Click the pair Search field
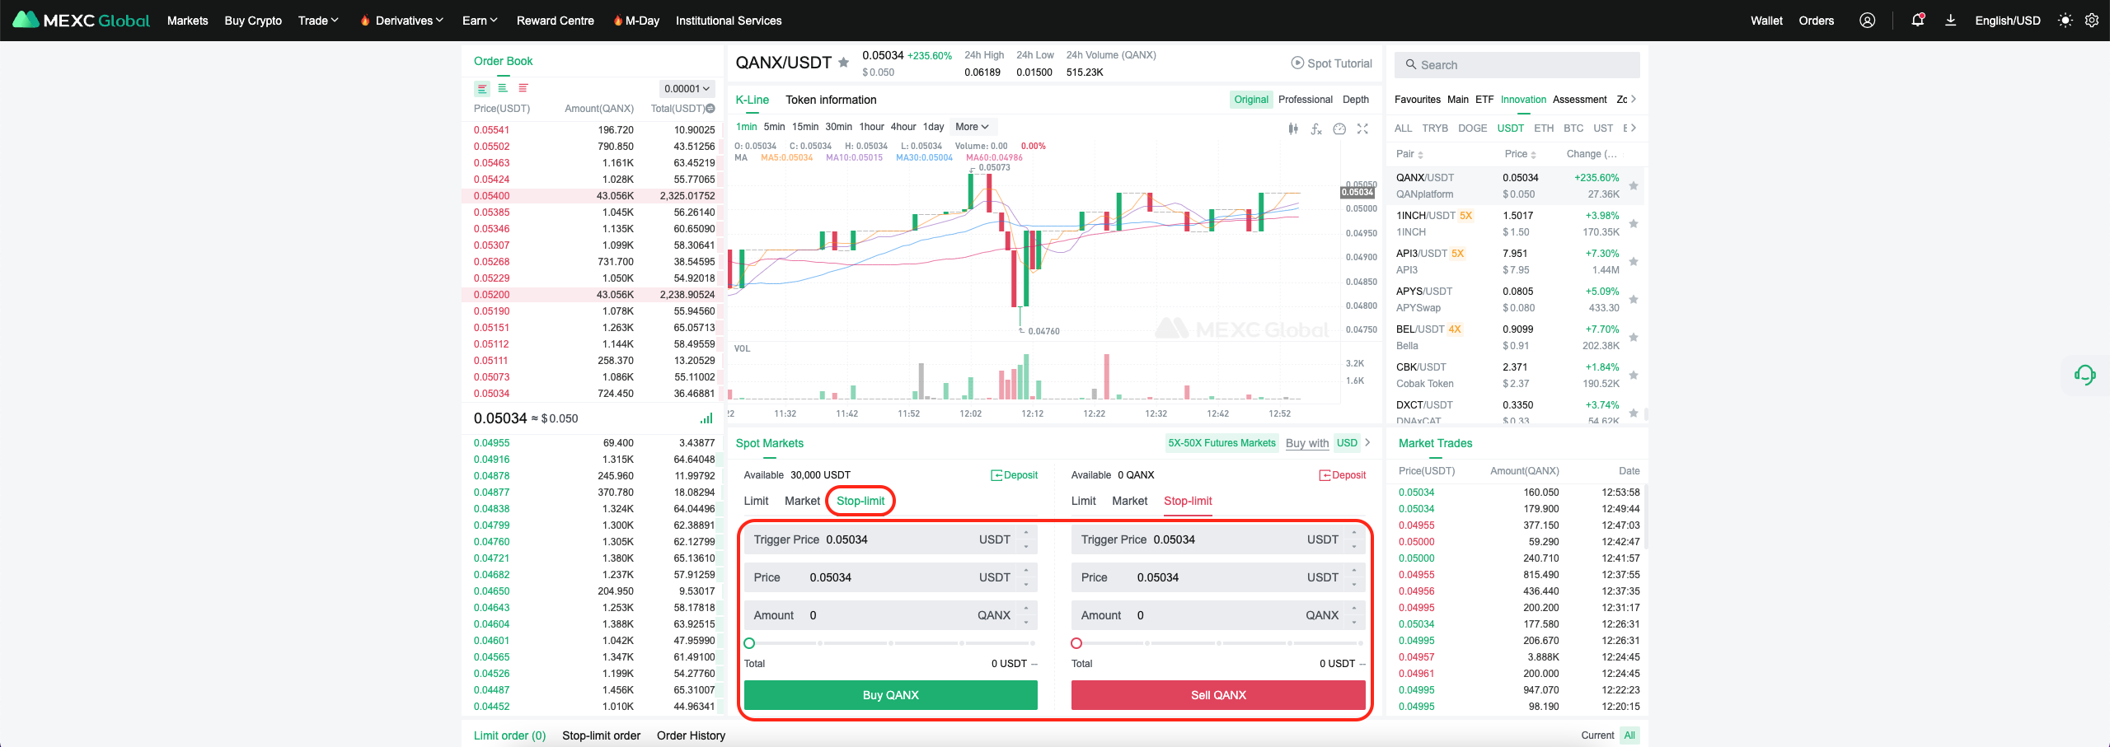Viewport: 2110px width, 747px height. point(1517,65)
